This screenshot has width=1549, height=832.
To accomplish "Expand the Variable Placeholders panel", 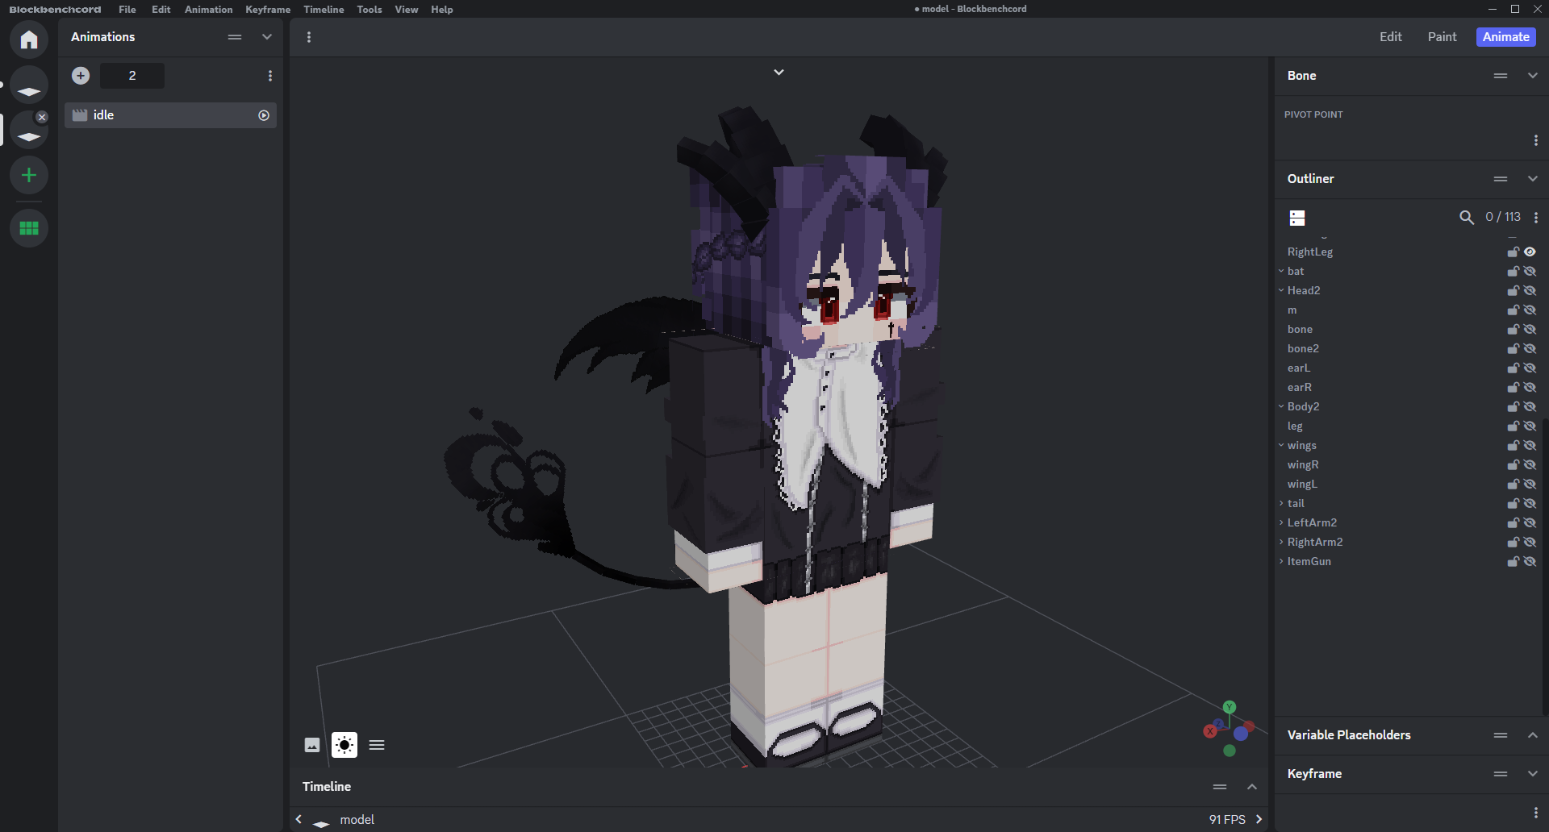I will pyautogui.click(x=1532, y=735).
